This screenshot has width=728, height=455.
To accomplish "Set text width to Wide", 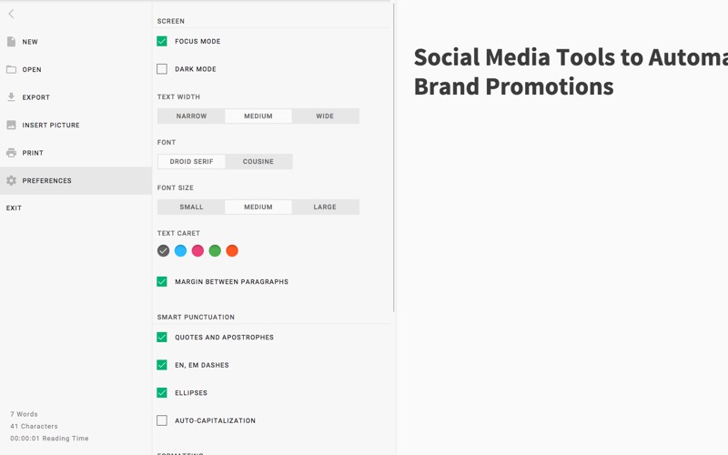I will point(325,116).
